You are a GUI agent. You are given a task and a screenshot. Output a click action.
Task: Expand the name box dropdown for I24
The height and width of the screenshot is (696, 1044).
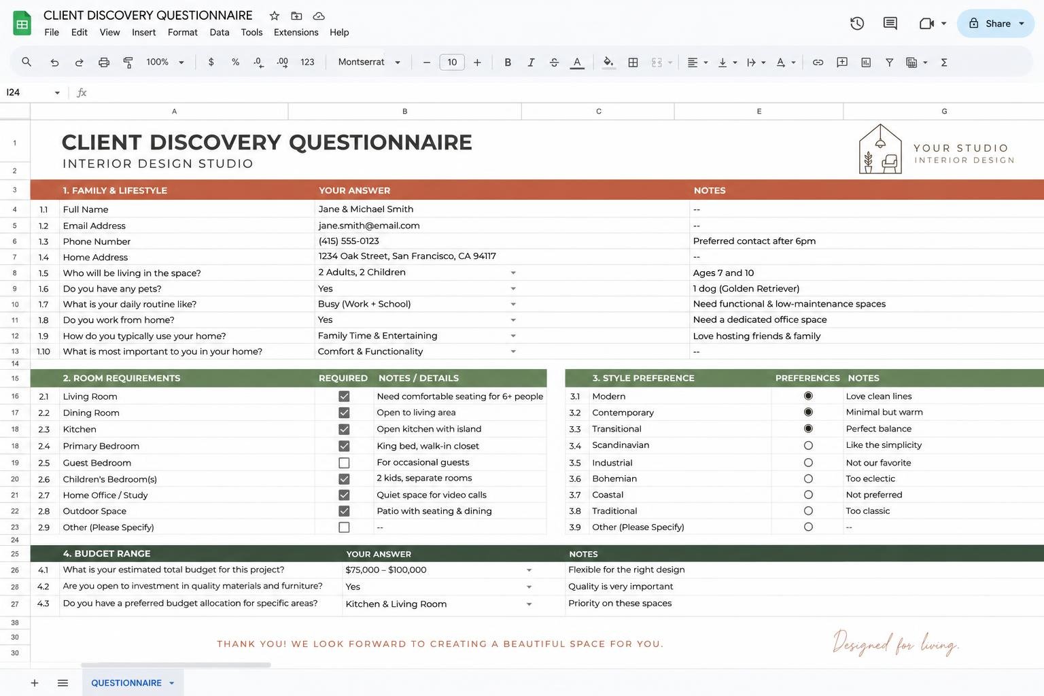(57, 93)
